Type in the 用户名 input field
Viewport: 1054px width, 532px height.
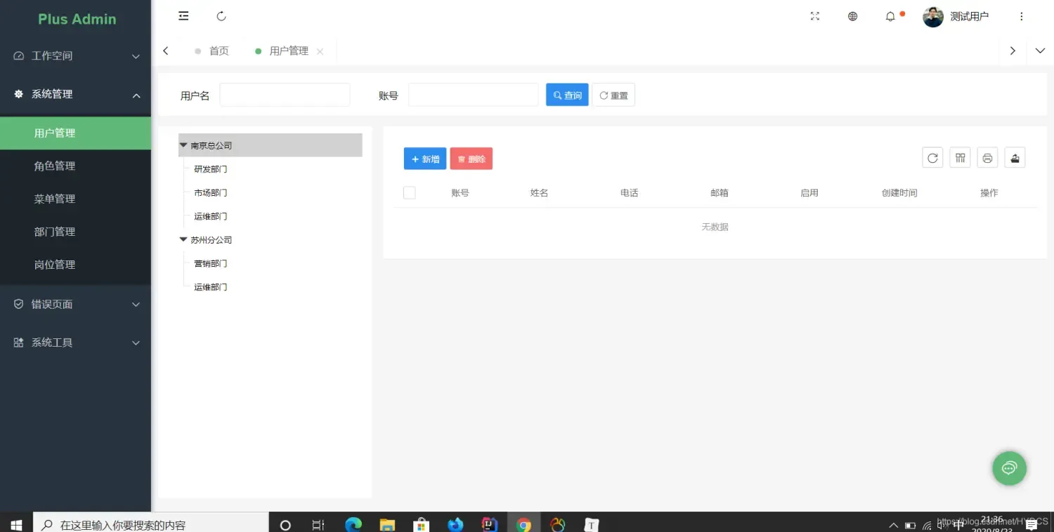coord(285,94)
